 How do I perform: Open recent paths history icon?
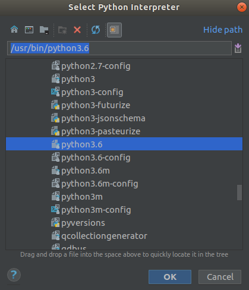coord(238,48)
